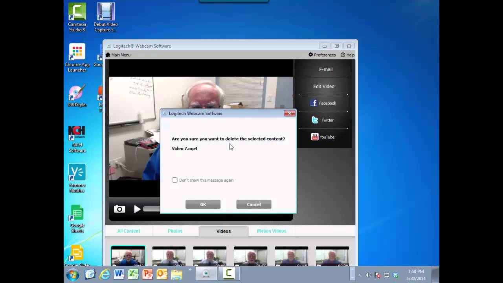Open Outlook from the taskbar

tap(162, 274)
